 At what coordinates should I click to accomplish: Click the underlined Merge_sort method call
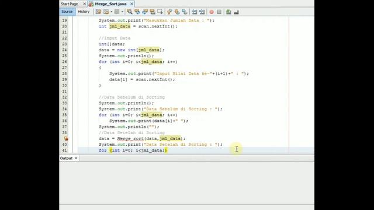pyautogui.click(x=130, y=139)
